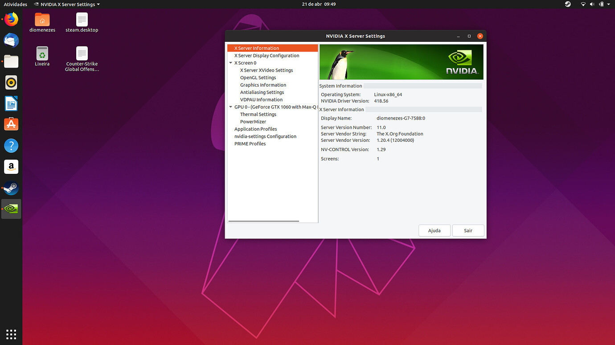Image resolution: width=615 pixels, height=345 pixels.
Task: Open the Amazon dock launcher
Action: [11, 167]
